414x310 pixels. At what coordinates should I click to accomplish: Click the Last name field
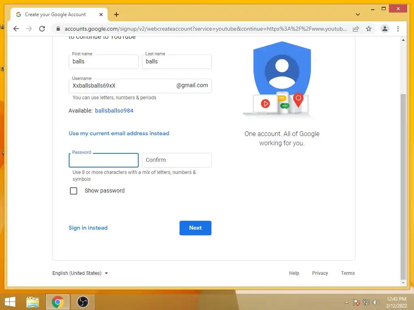(177, 62)
